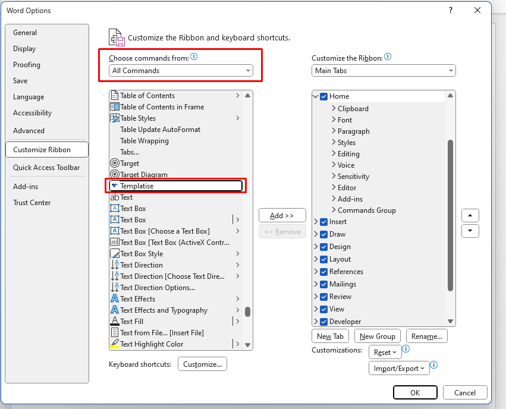The width and height of the screenshot is (506, 409).
Task: Show info icon beside Import/Export button
Action: [x=434, y=364]
